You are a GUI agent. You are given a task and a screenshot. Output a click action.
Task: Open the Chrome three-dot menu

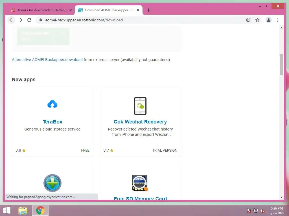[278, 20]
